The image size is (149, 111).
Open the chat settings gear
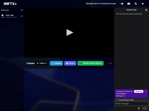pyautogui.click(x=139, y=108)
